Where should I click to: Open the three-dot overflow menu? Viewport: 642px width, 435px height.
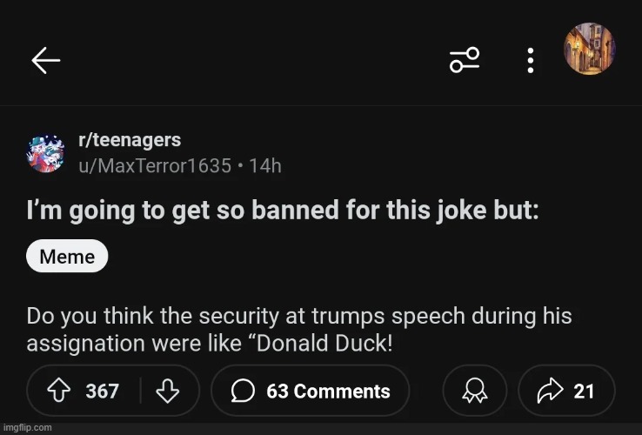tap(530, 60)
